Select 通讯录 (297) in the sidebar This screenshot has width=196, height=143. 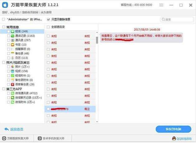pyautogui.click(x=23, y=40)
